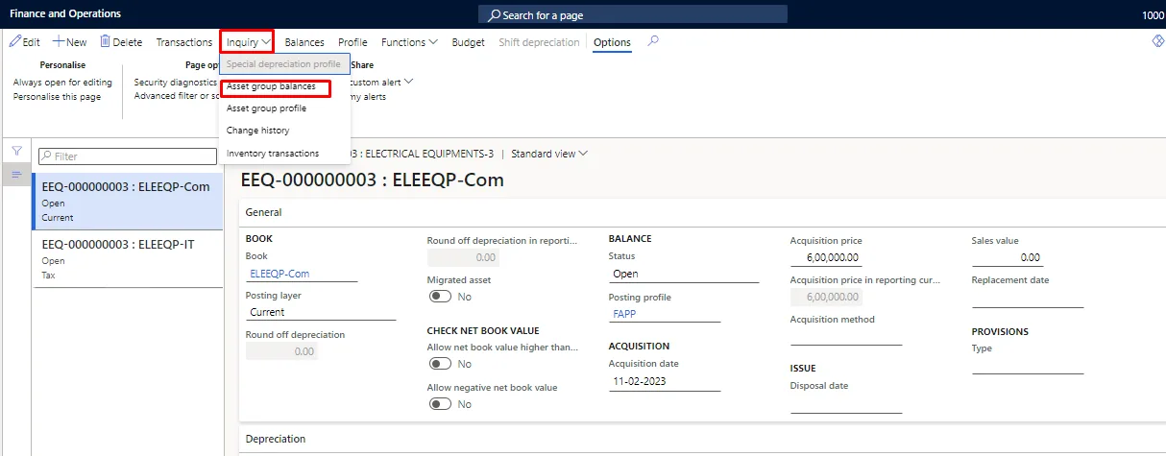The image size is (1166, 456).
Task: Open the FAPP posting profile link
Action: [x=623, y=314]
